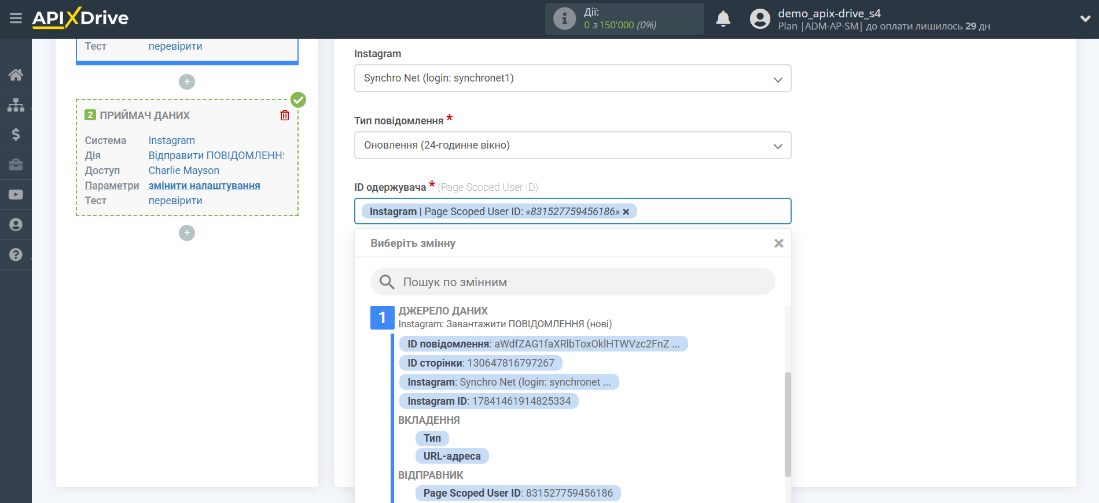Open the help question mark icon
The width and height of the screenshot is (1099, 503).
pos(16,255)
